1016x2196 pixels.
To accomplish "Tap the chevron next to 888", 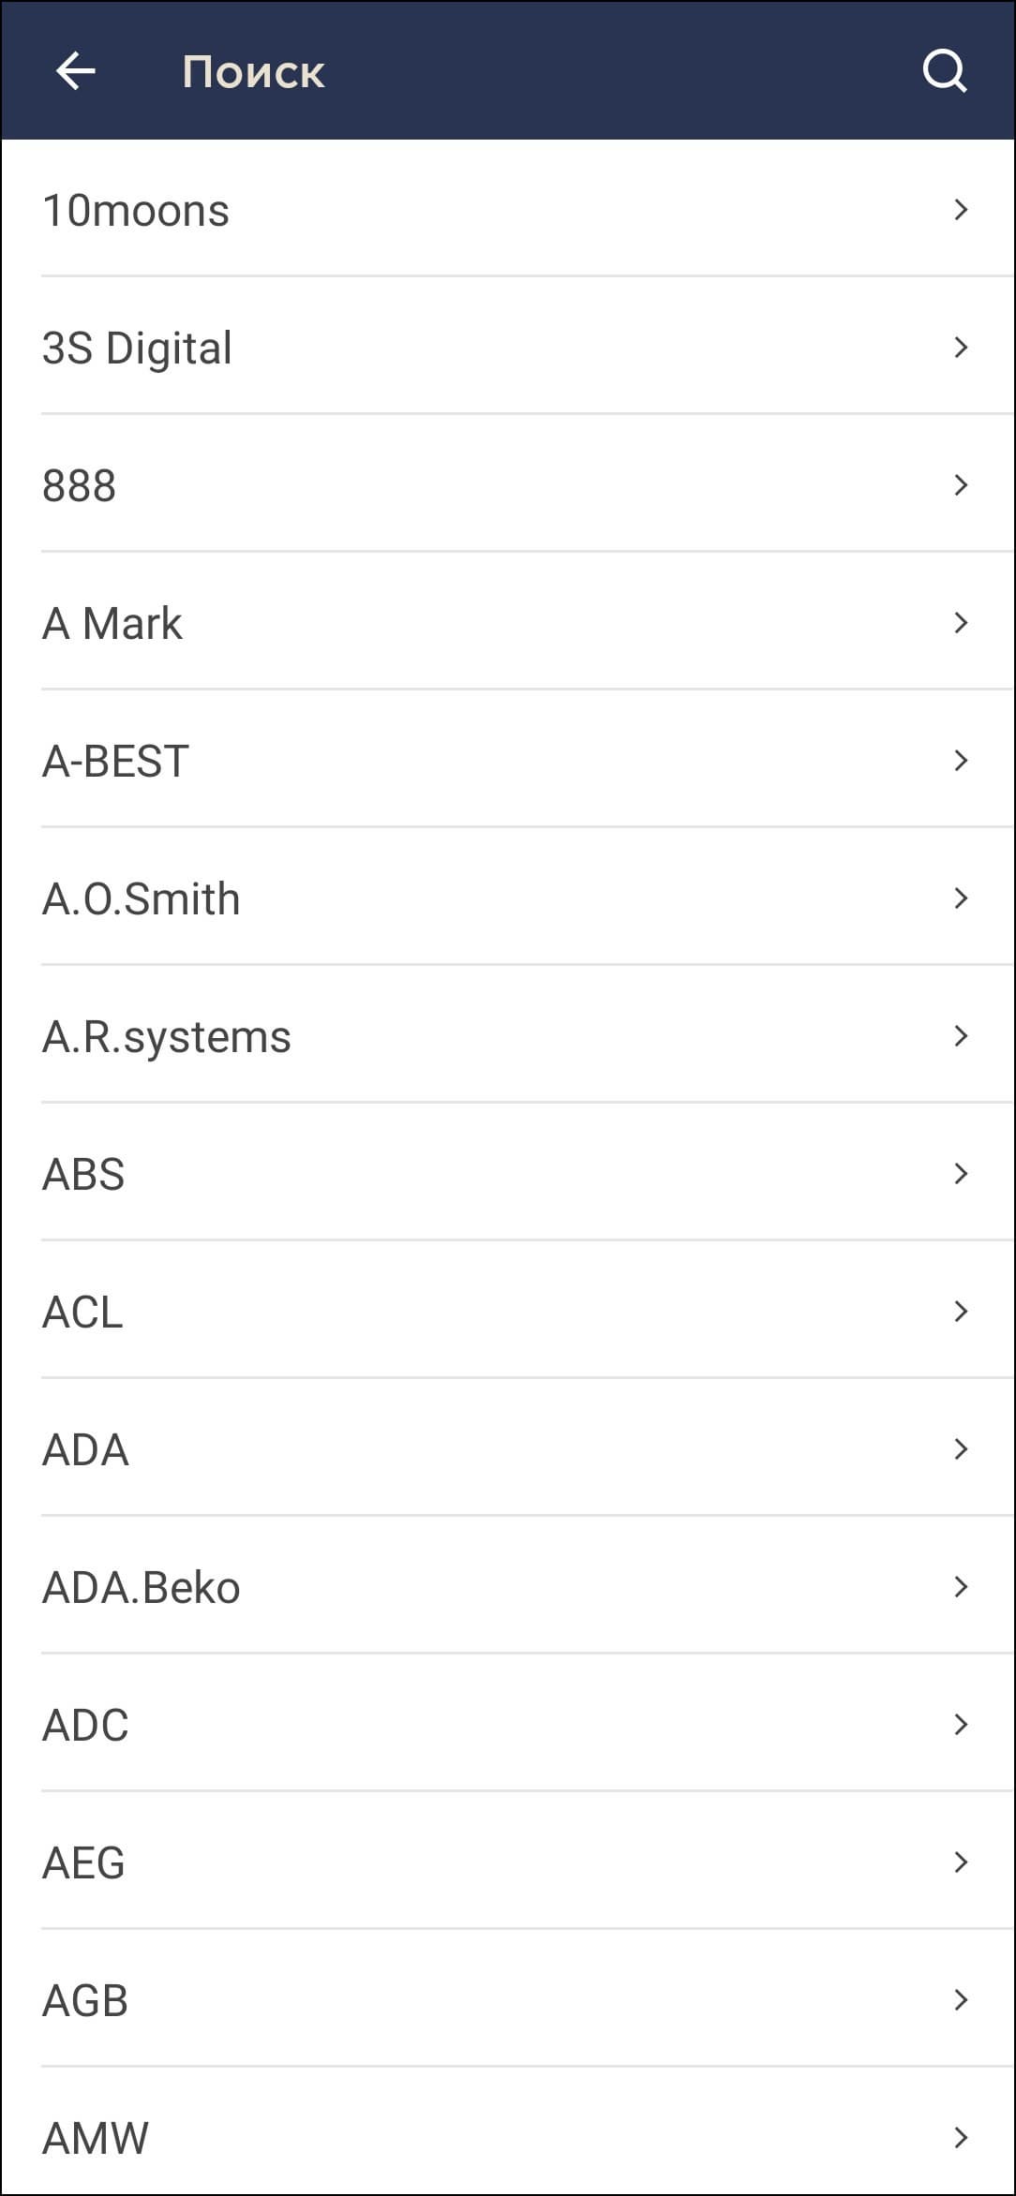I will tap(961, 485).
